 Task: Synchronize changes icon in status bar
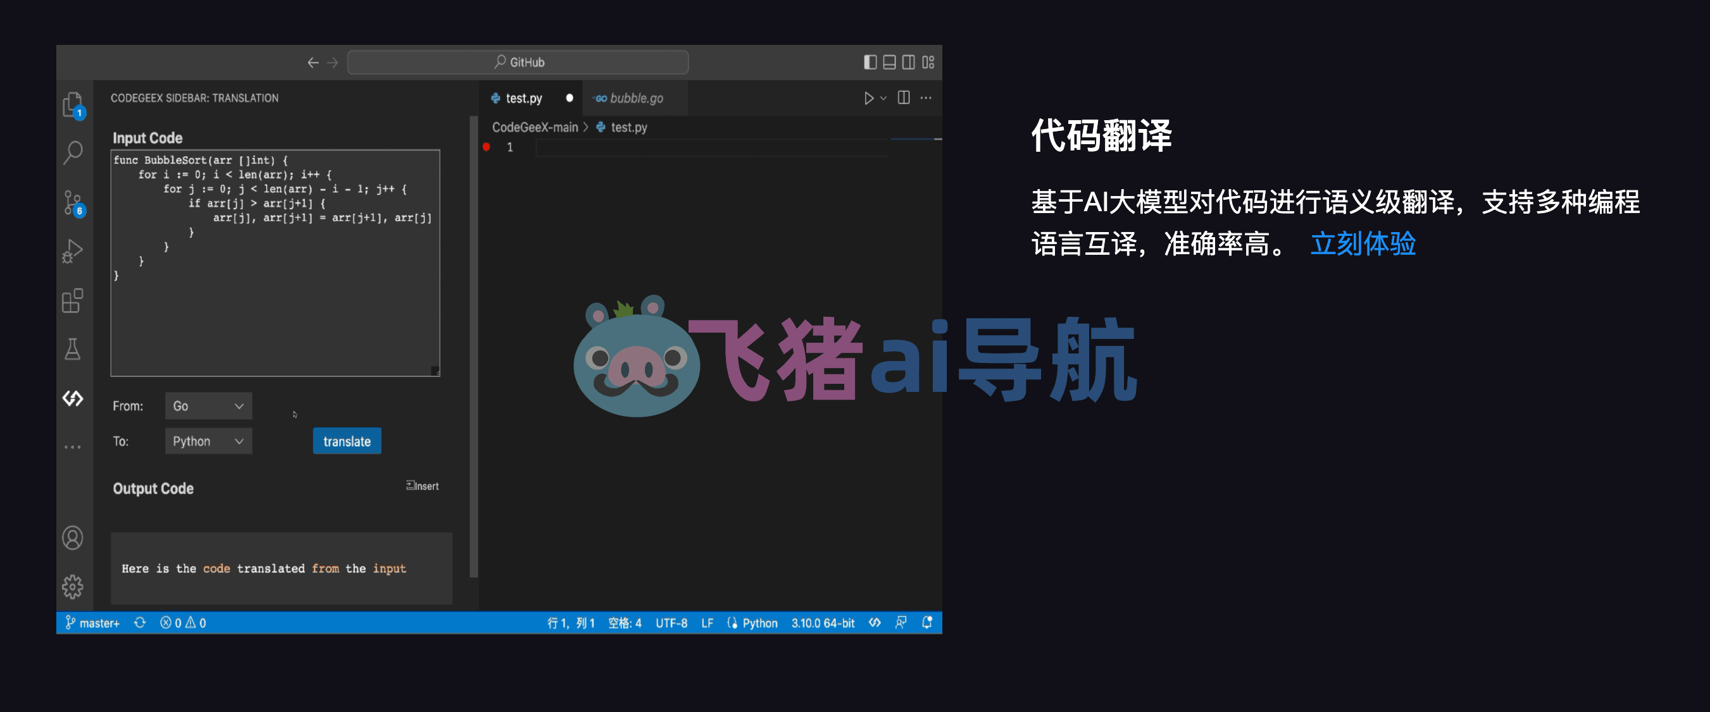(139, 622)
